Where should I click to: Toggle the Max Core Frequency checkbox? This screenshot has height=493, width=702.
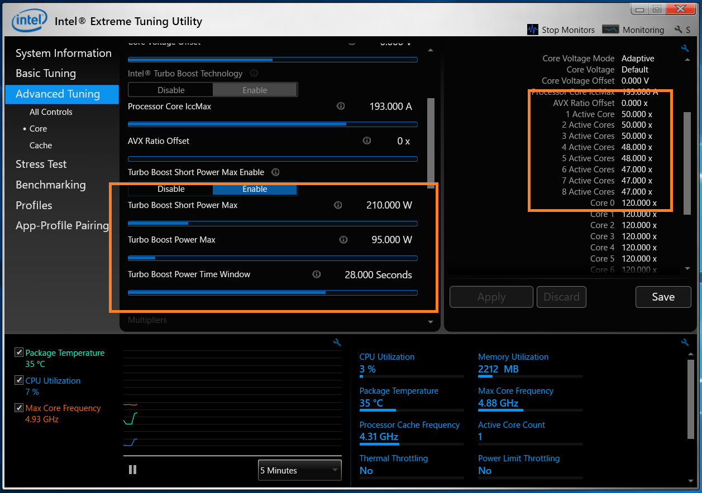(19, 408)
